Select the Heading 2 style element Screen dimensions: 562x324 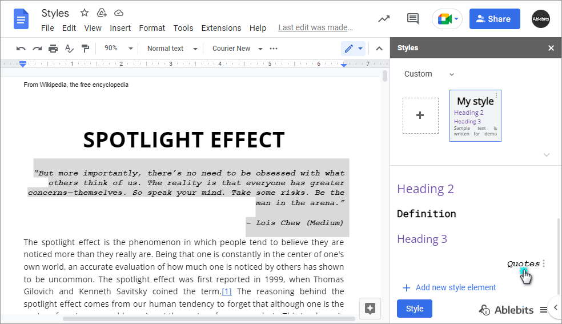[x=425, y=189]
